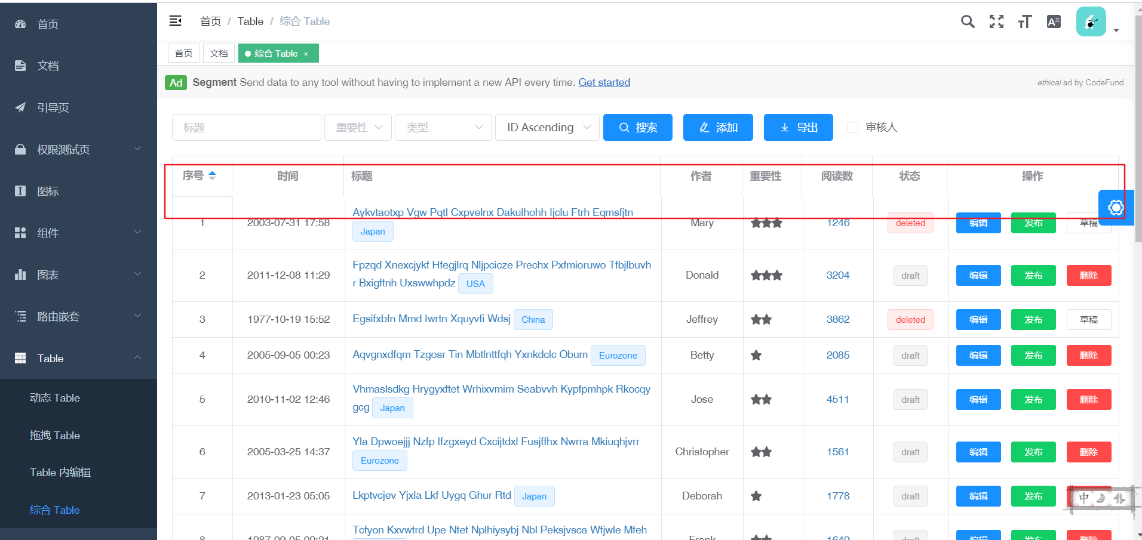Select 拖拽 Table from the sidebar menu

point(55,435)
